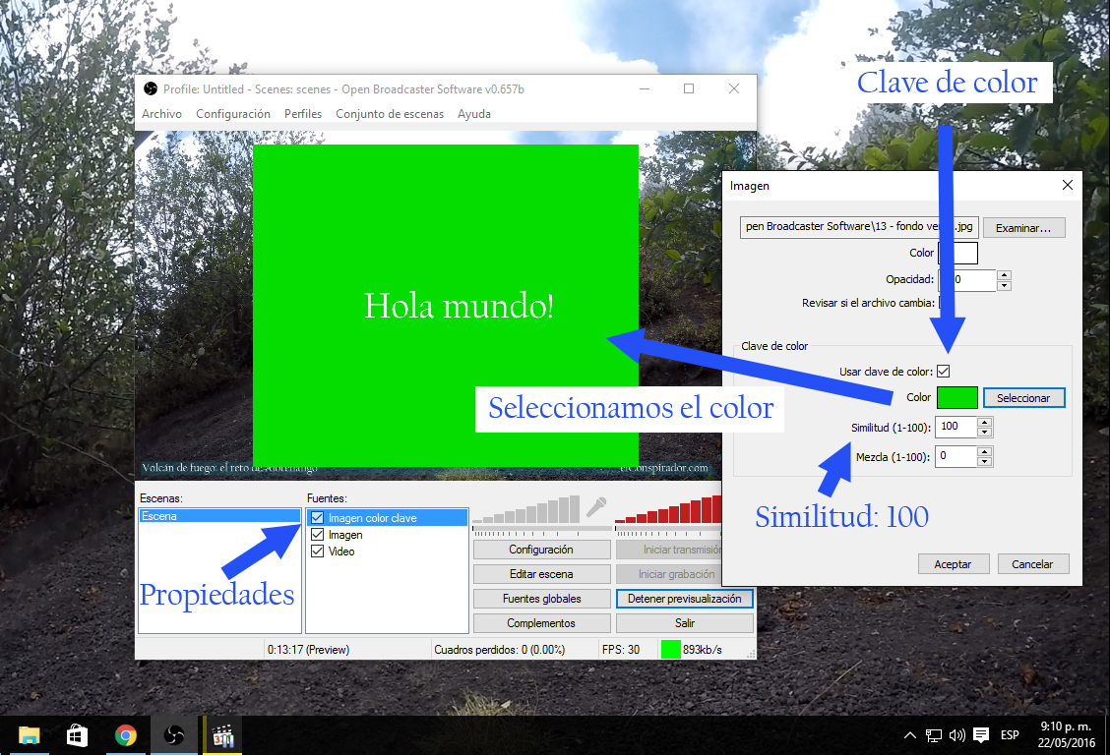
Task: Increase the Mezcla value with up arrow
Action: 985,451
